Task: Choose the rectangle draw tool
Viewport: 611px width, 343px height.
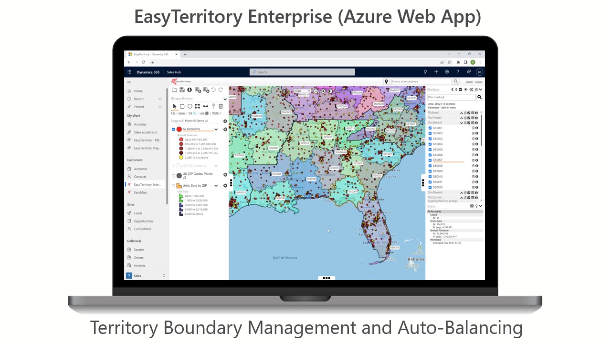Action: point(182,106)
